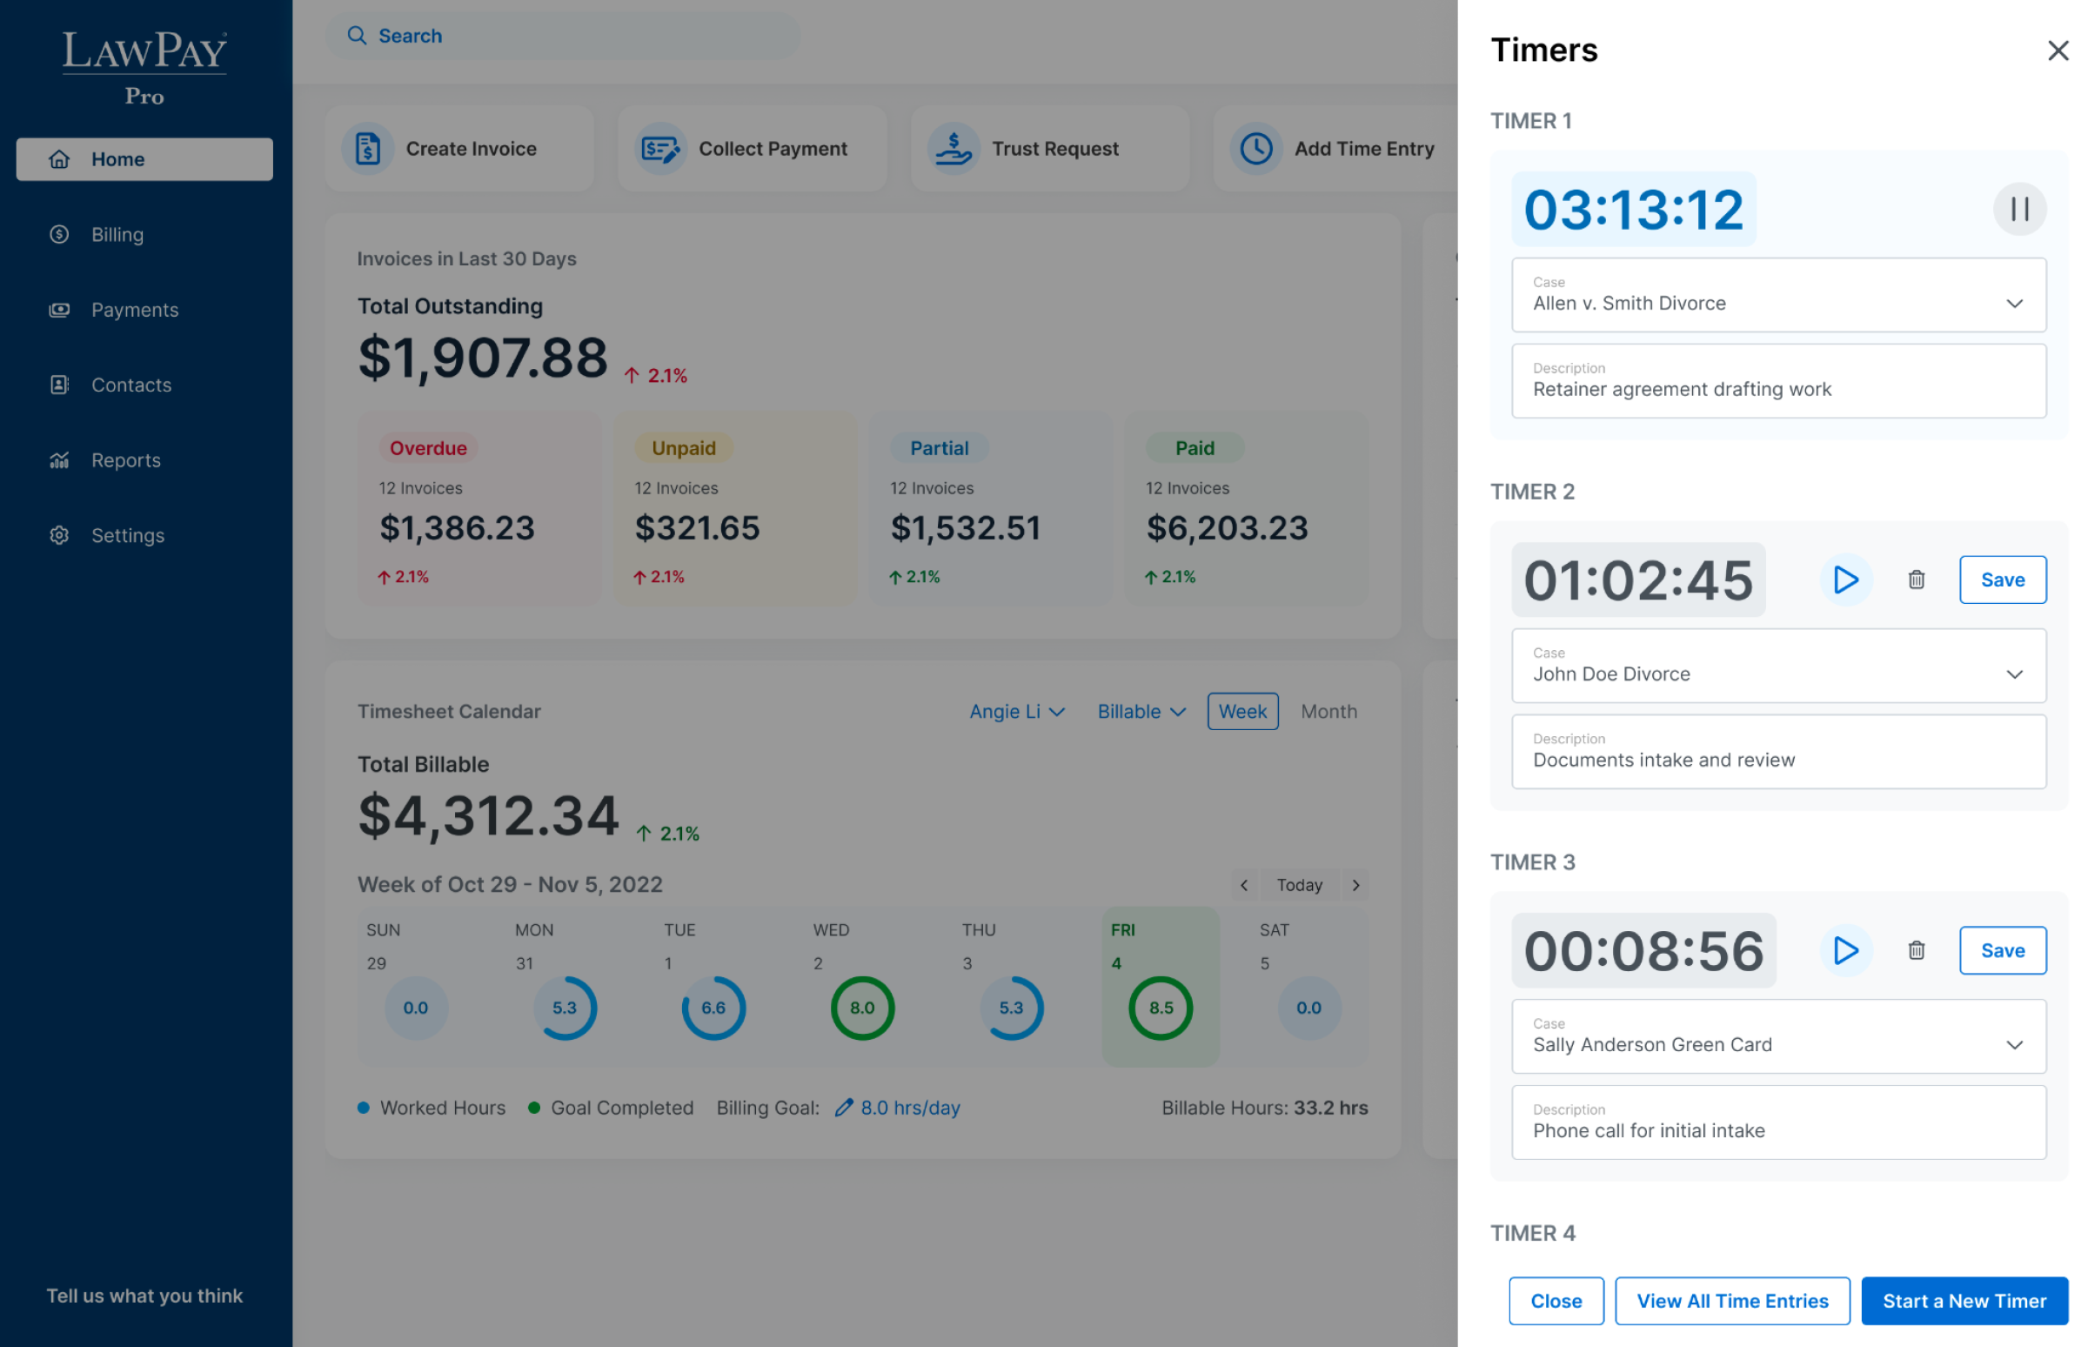Resume Timer 2 with play icon
The height and width of the screenshot is (1347, 2088).
click(x=1845, y=580)
